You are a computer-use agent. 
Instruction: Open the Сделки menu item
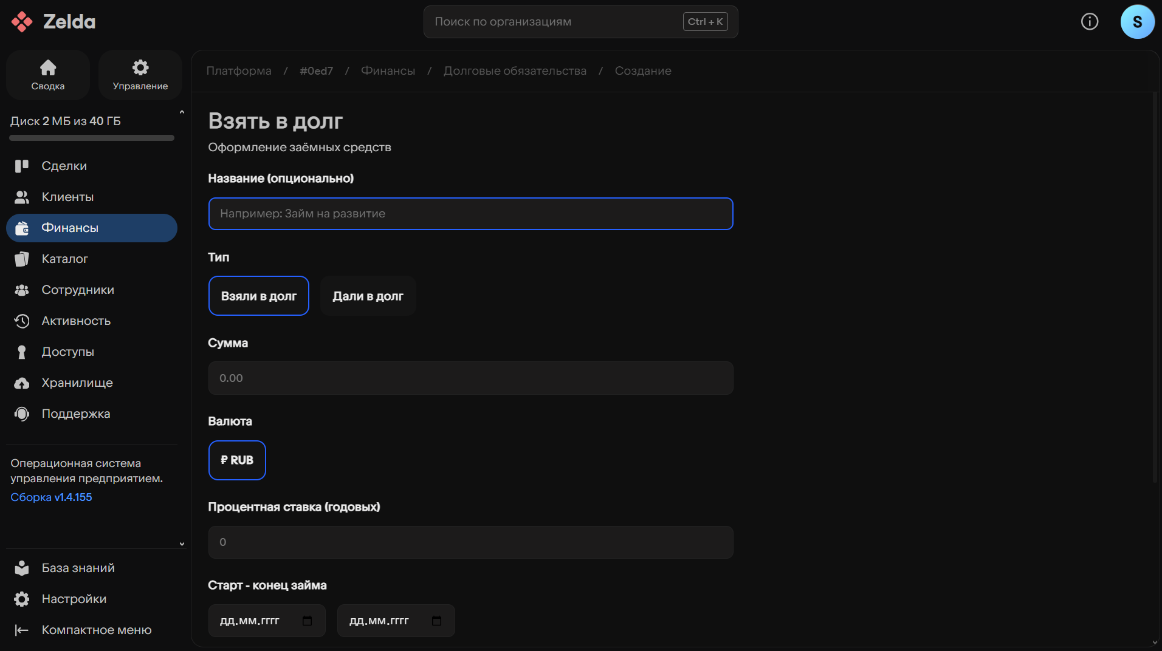tap(64, 166)
